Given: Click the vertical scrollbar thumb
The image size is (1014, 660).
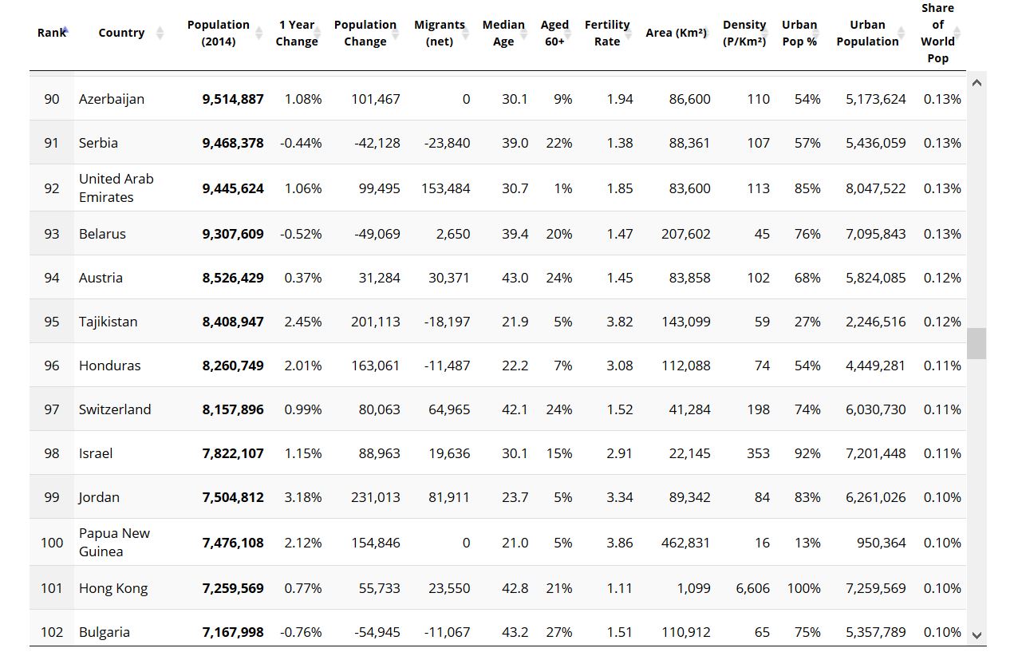Looking at the screenshot, I should click(x=977, y=343).
